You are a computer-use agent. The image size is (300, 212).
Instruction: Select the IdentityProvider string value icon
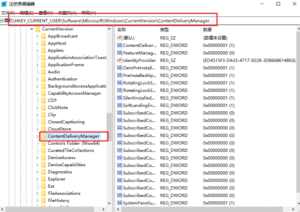pyautogui.click(x=119, y=61)
